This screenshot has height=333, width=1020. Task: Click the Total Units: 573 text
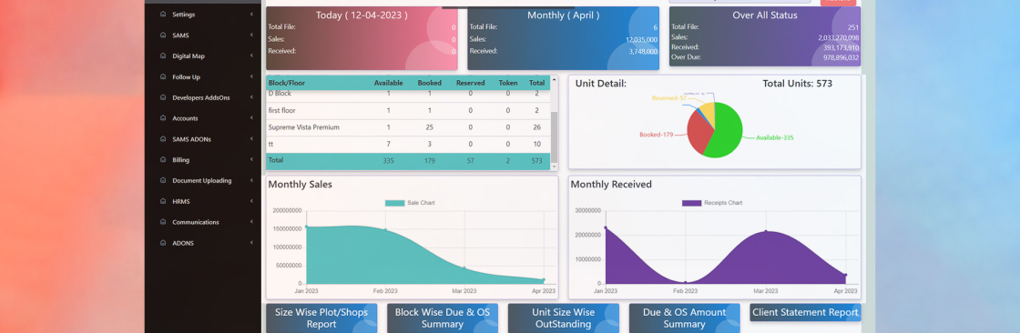click(797, 84)
